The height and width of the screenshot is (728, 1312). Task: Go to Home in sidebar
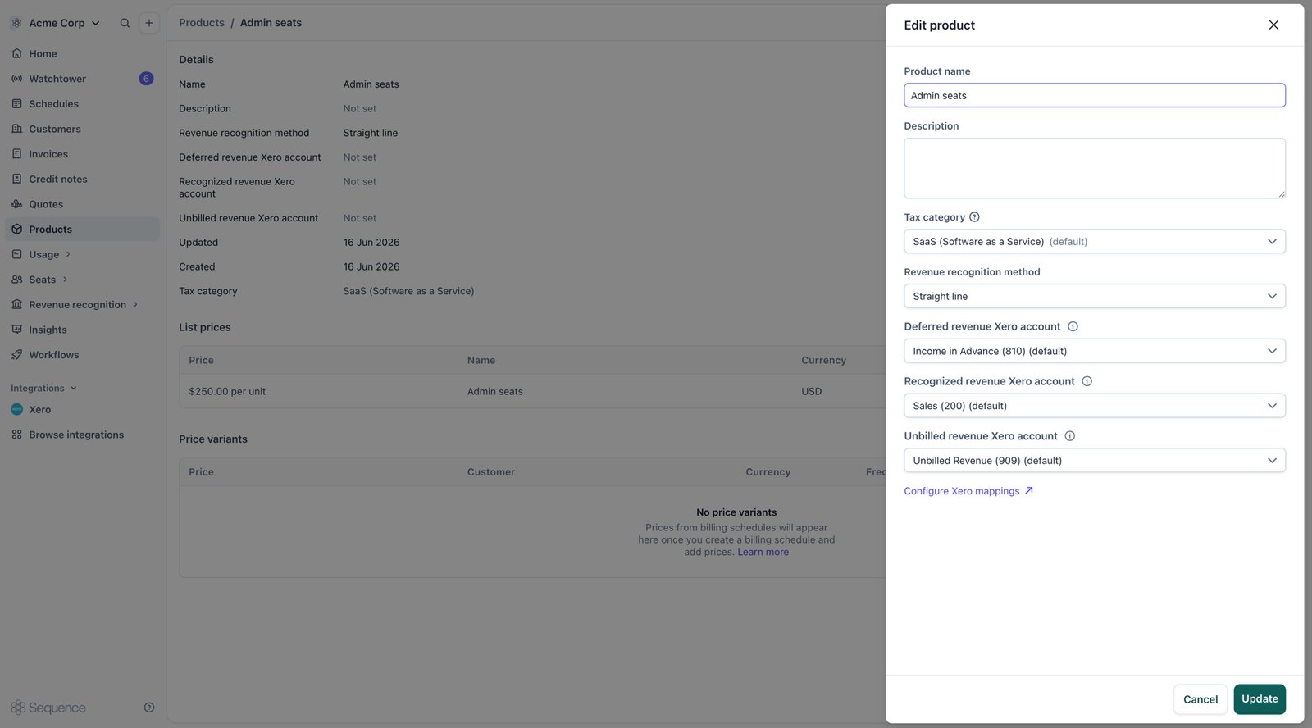coord(82,53)
